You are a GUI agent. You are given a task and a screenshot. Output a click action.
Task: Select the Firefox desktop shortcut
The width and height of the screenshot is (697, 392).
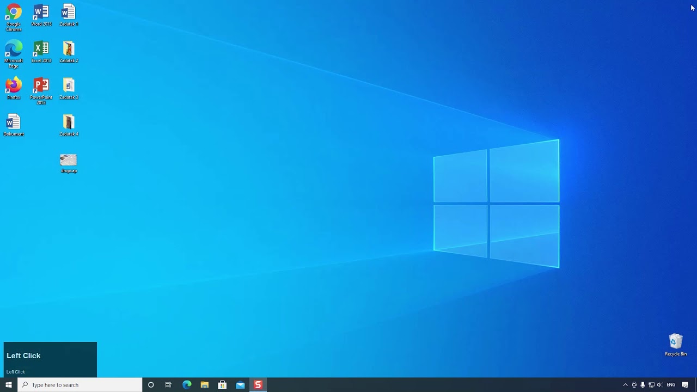(14, 88)
